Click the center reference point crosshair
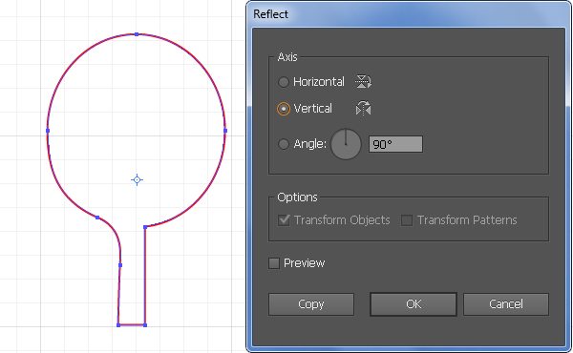The width and height of the screenshot is (573, 353). pos(137,179)
